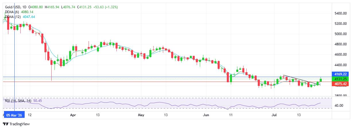Click the red horizontal support line
The image size is (353, 129).
[x=166, y=82]
